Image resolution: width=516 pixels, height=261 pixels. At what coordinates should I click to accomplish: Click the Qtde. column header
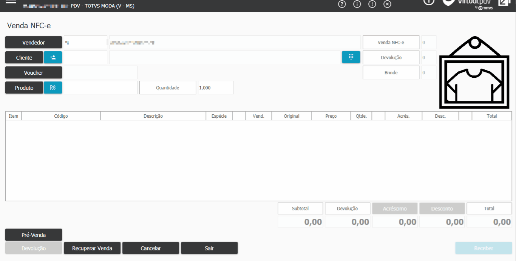(x=361, y=116)
